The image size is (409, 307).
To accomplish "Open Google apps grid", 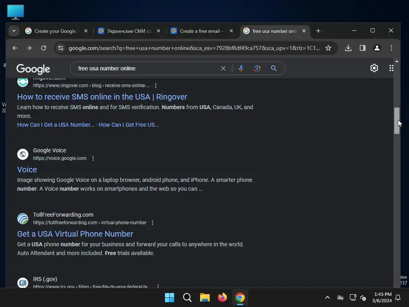I will (391, 68).
